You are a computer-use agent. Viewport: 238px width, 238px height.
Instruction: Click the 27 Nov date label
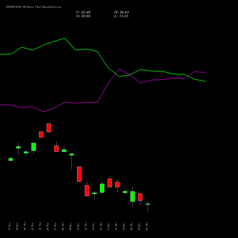coord(55,227)
